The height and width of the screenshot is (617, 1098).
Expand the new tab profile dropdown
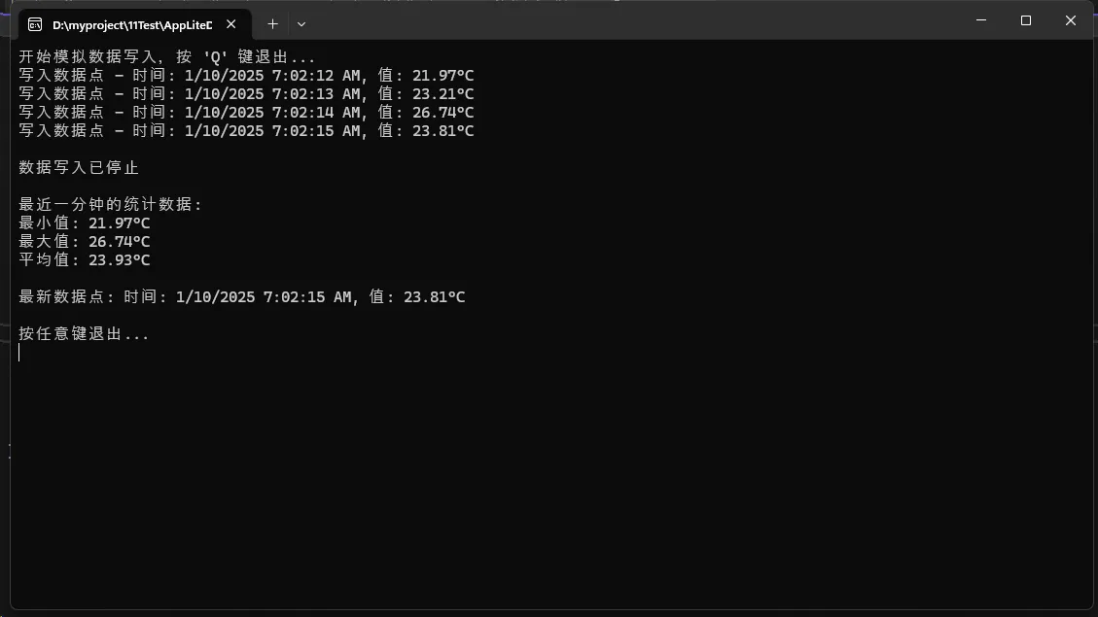pos(301,23)
